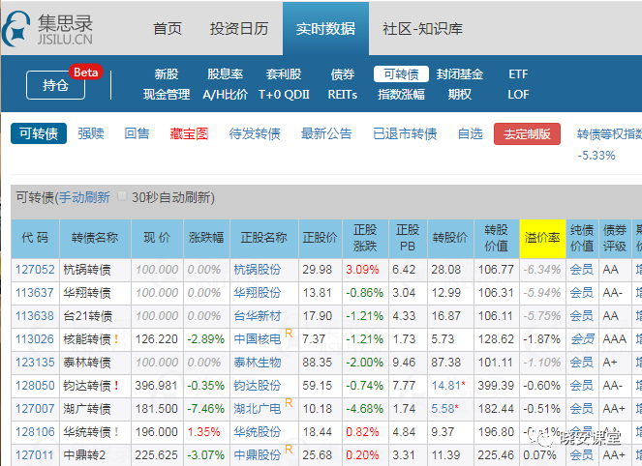The height and width of the screenshot is (466, 642).
Task: Sort by the 代码 column header
Action: tap(35, 238)
